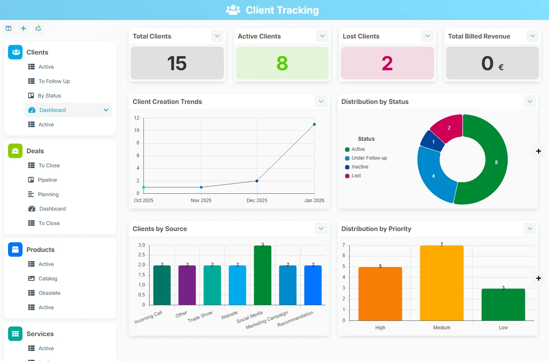Screen dimensions: 549x361
Task: Click red Lost donut segment showing 2
Action: 449,128
